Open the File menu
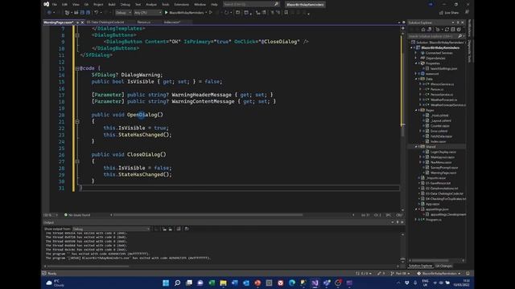Screen dimensions: 515x289 (x=55, y=5)
